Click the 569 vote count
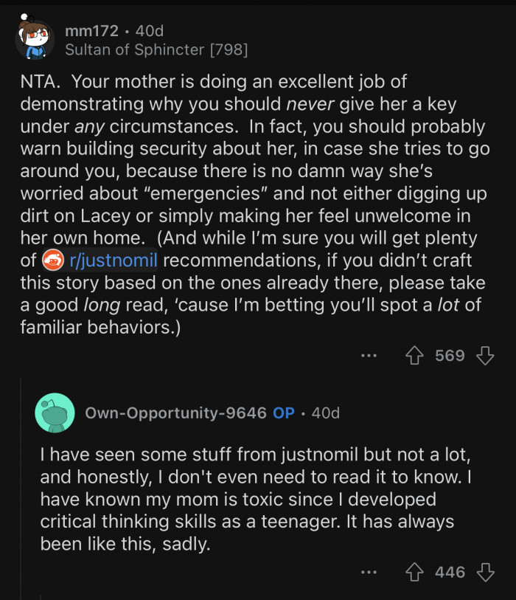This screenshot has height=600, width=516. point(450,356)
